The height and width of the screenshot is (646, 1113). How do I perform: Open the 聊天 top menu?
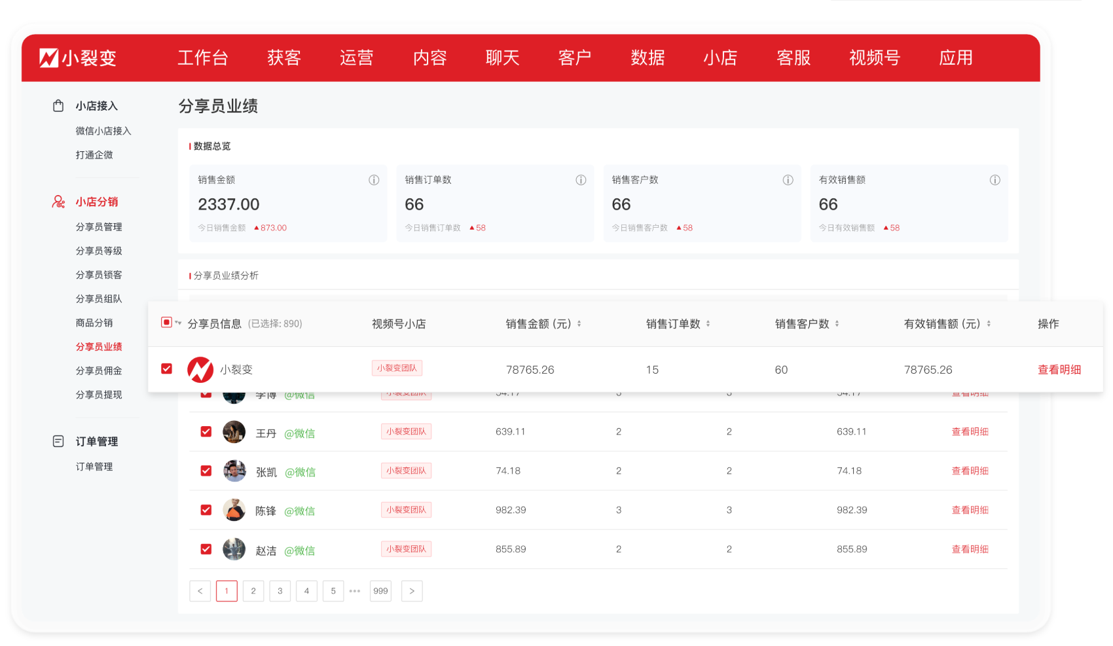503,58
